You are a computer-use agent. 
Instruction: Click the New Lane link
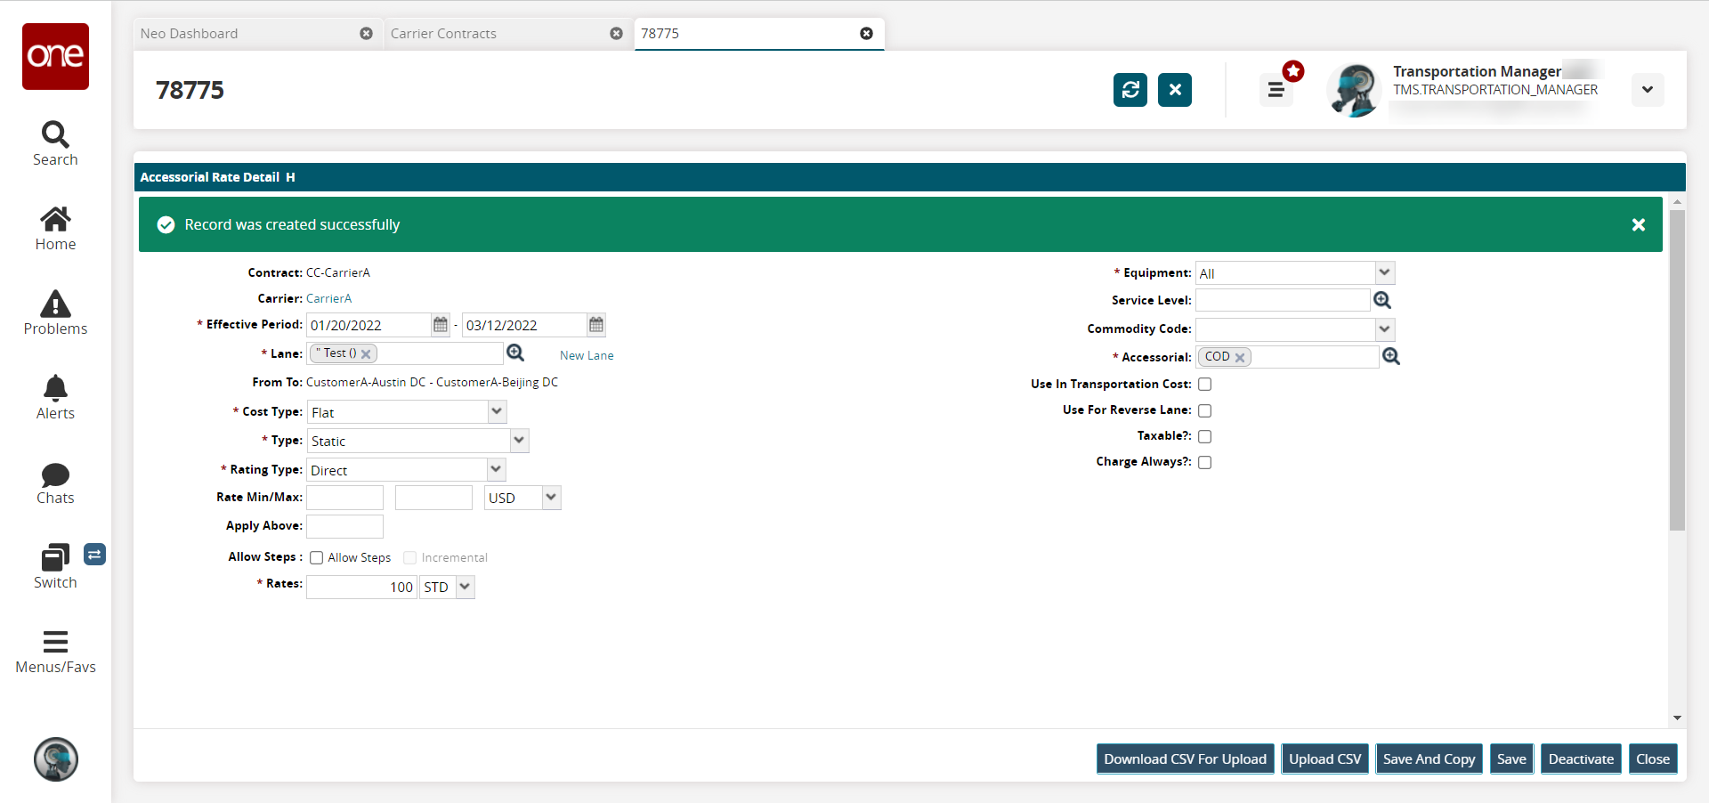point(587,355)
